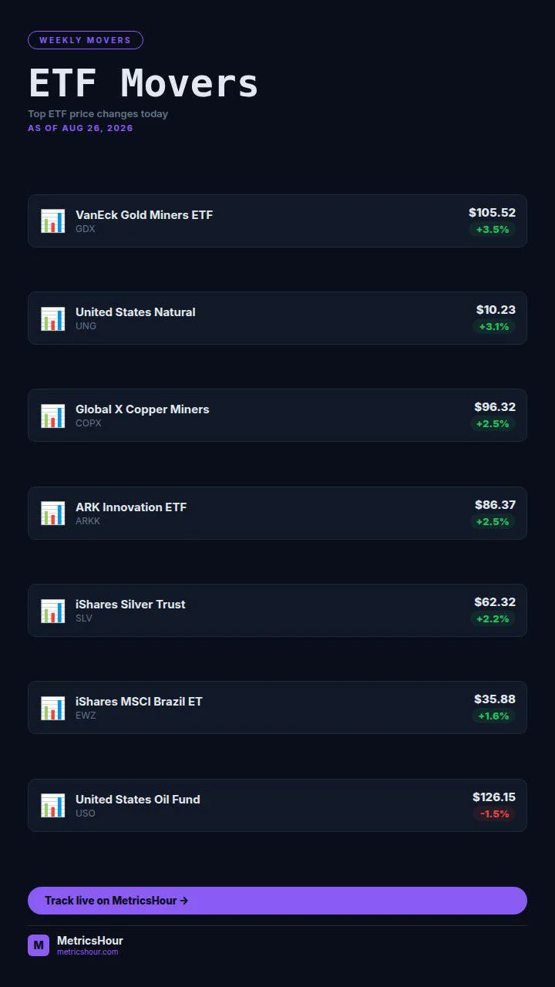Screen dimensions: 555x987
Task: Click the chart icon for iShares MSCI Brazil
Action: coord(53,708)
